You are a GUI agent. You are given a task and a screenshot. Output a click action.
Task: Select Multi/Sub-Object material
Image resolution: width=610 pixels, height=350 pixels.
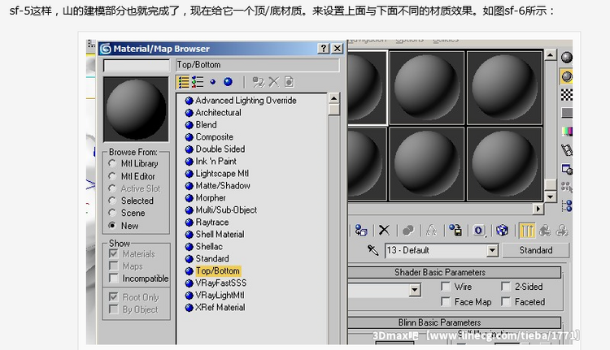[x=226, y=210]
